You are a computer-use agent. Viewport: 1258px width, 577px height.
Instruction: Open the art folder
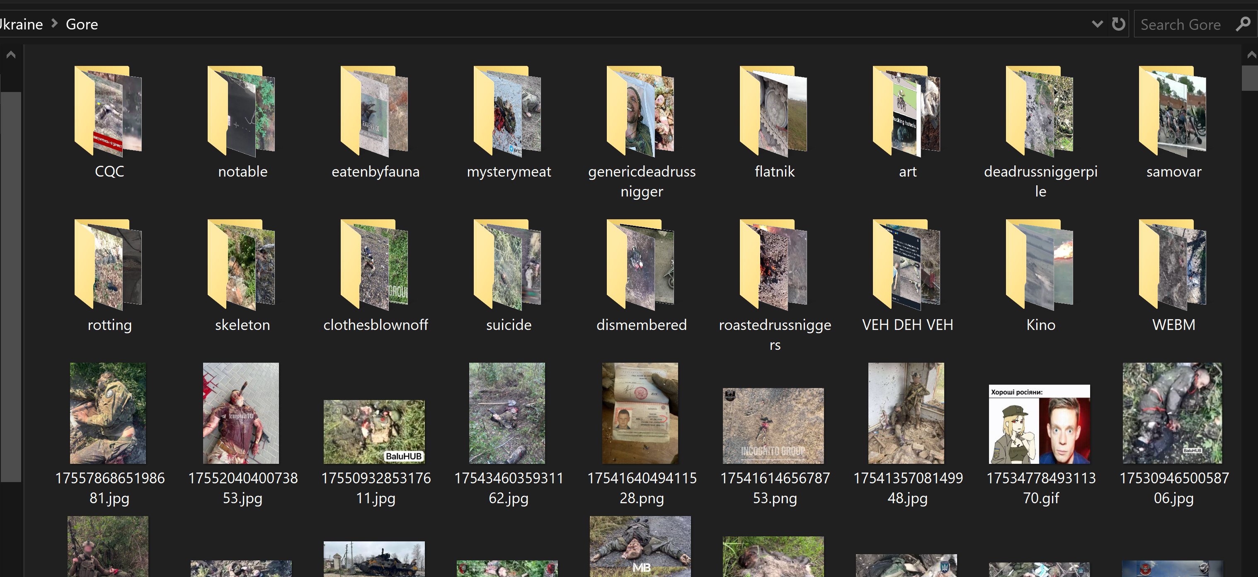tap(907, 112)
